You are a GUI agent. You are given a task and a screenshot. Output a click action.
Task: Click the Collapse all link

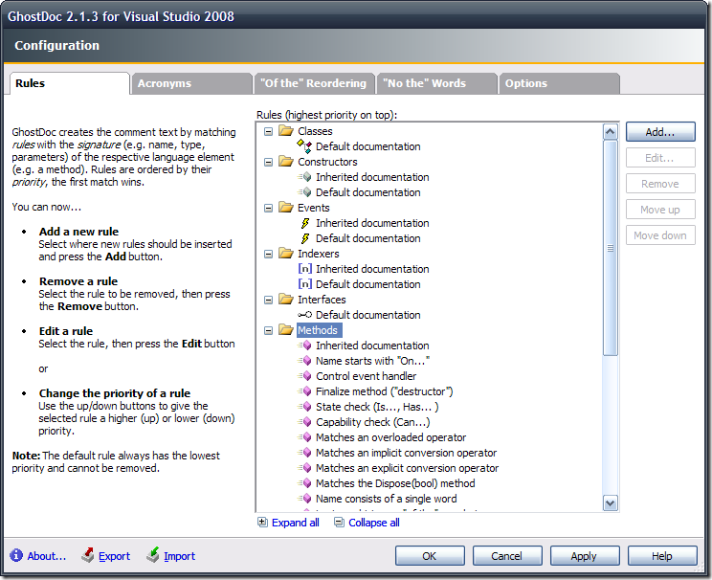(374, 523)
